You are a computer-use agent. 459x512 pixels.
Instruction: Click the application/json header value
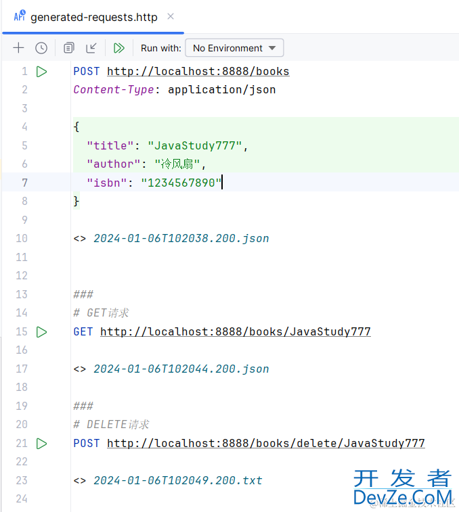[221, 90]
